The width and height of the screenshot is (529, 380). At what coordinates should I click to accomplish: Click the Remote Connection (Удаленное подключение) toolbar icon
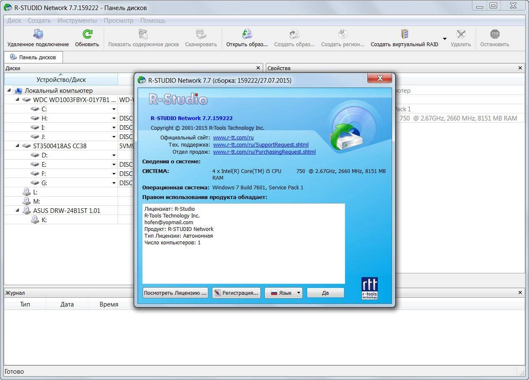pyautogui.click(x=38, y=34)
